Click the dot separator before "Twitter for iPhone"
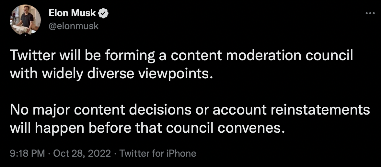 tap(115, 153)
